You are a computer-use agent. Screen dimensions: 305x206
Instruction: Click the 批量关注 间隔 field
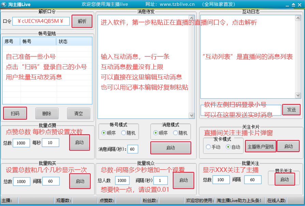(x=253, y=180)
